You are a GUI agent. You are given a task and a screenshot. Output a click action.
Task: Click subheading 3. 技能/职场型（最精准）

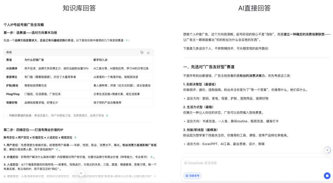click(200, 130)
